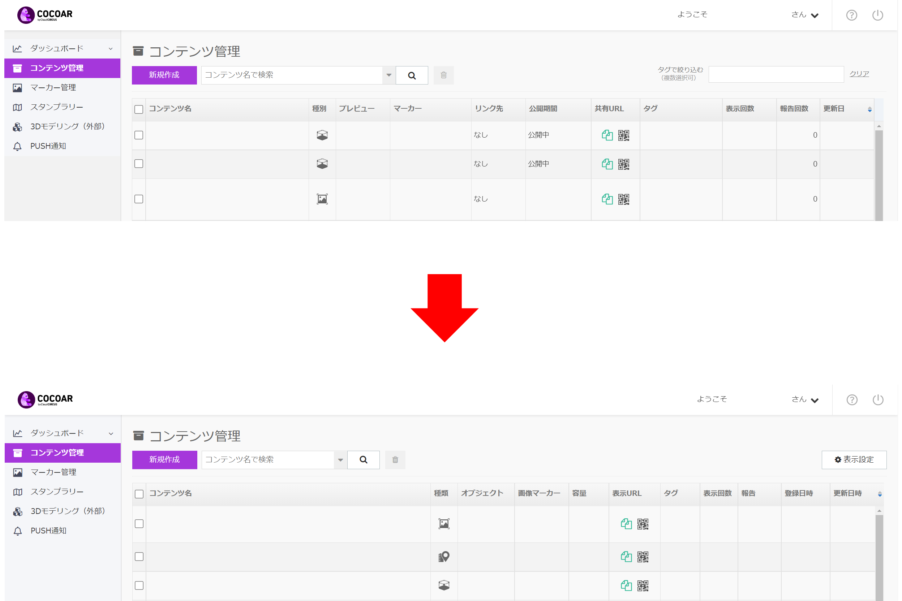902x601 pixels.
Task: Focus タグで絞り込む tag filter field
Action: [776, 74]
